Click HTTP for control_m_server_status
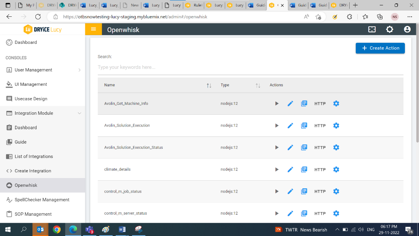Image resolution: width=419 pixels, height=236 pixels. coord(320,213)
